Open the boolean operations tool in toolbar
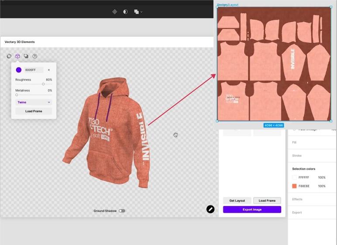The image size is (337, 245). coord(136,12)
